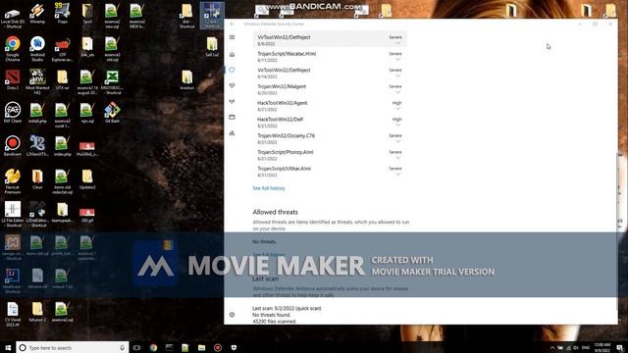Click See full history under quarantined threats
628x353 pixels.
coord(269,188)
